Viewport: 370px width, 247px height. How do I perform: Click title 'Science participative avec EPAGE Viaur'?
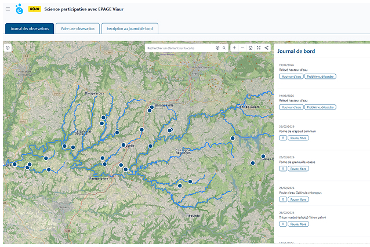point(84,9)
